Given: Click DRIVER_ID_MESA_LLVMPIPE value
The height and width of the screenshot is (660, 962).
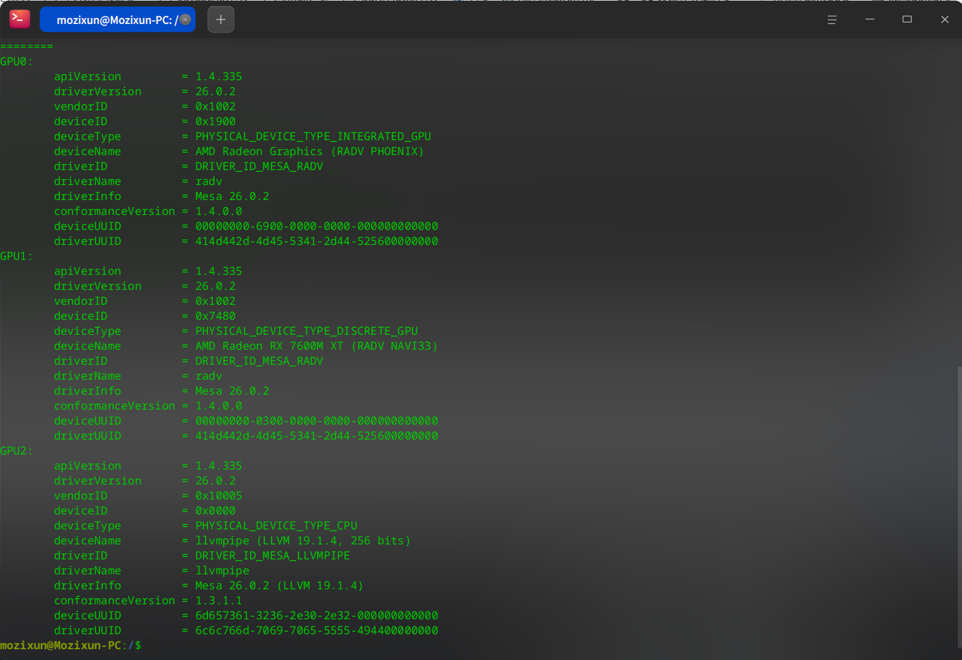Looking at the screenshot, I should coord(273,556).
